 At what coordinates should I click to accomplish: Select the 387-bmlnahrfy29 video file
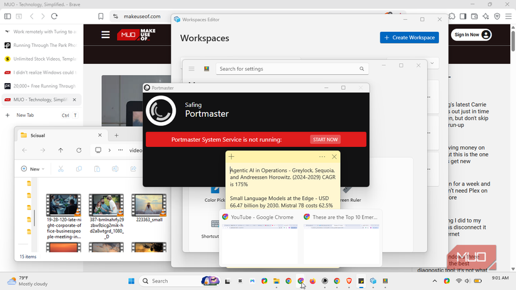click(x=106, y=216)
